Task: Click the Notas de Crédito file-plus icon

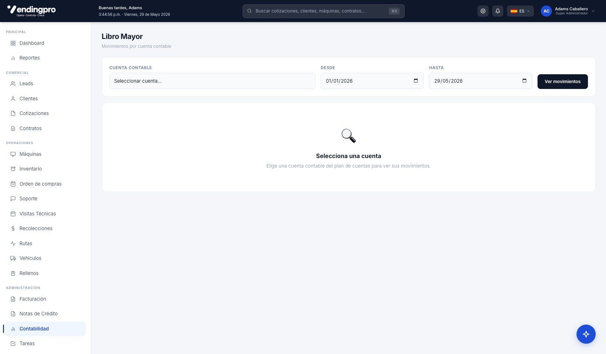Action: pos(13,314)
